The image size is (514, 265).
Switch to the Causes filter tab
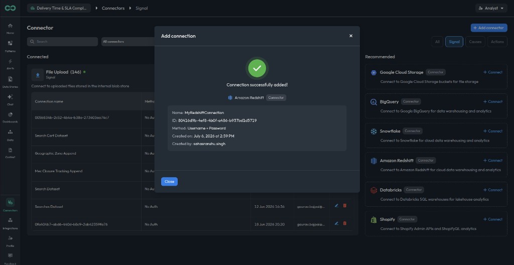475,42
